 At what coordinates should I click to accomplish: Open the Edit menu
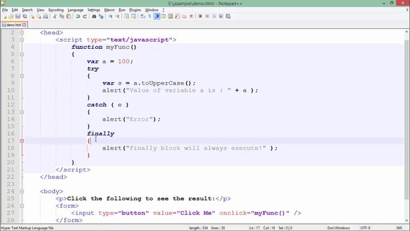pos(15,10)
